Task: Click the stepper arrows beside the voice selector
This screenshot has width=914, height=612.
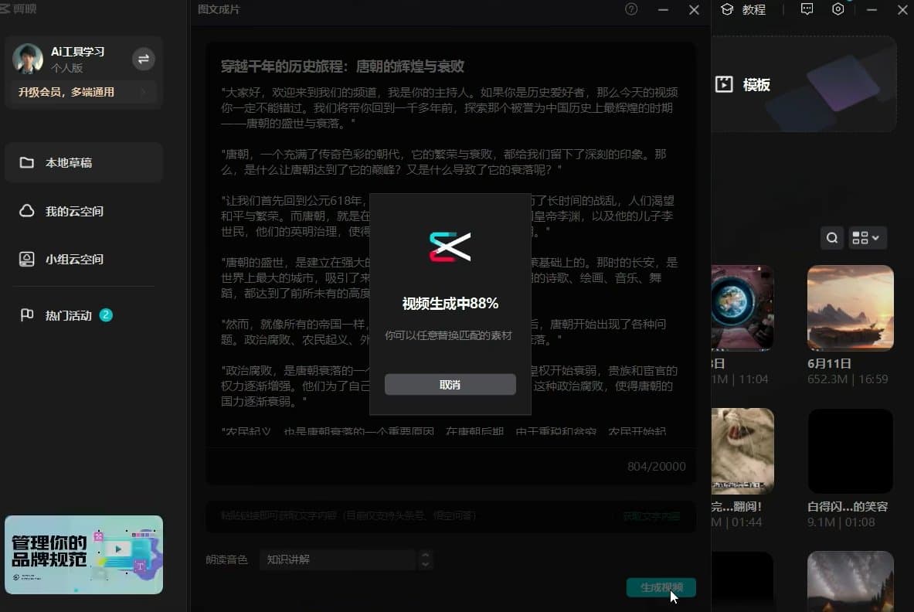Action: [x=425, y=559]
